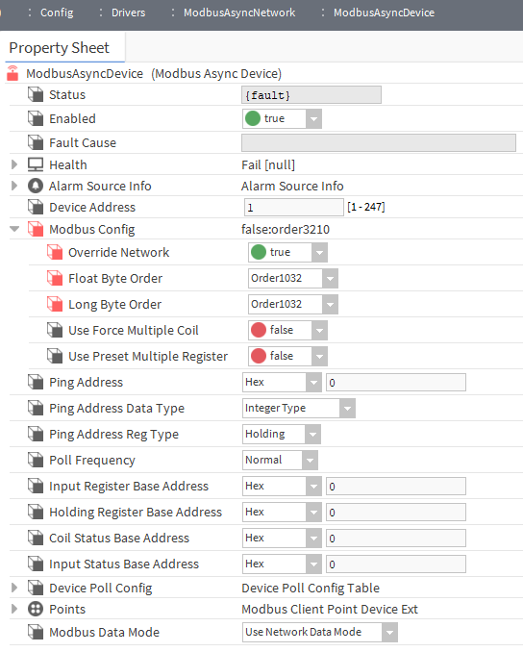Screen dimensions: 523x652
Task: Click the Device Address input field
Action: pyautogui.click(x=294, y=207)
